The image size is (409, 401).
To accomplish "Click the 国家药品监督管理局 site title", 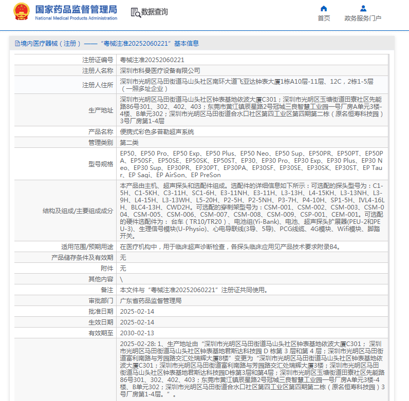I will 76,9.
